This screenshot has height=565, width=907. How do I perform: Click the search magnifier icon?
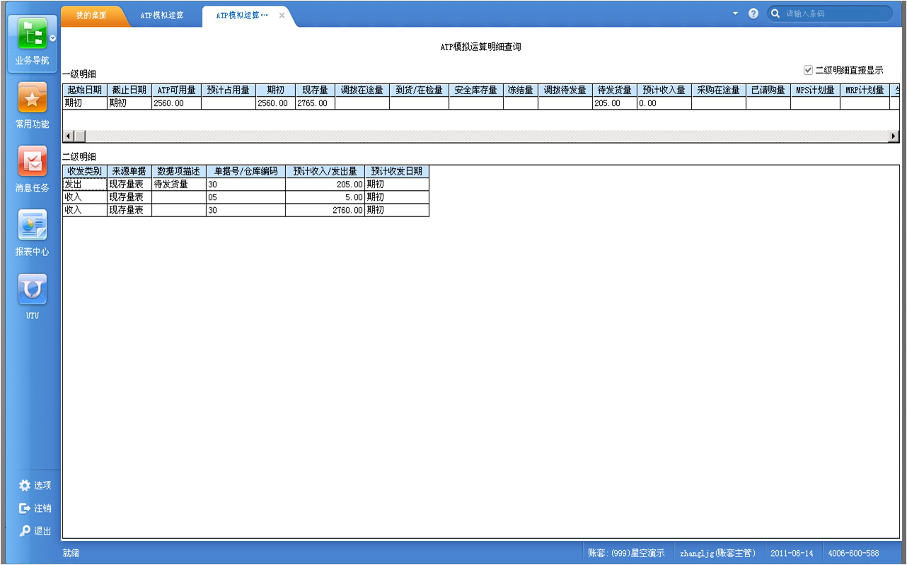(x=775, y=13)
